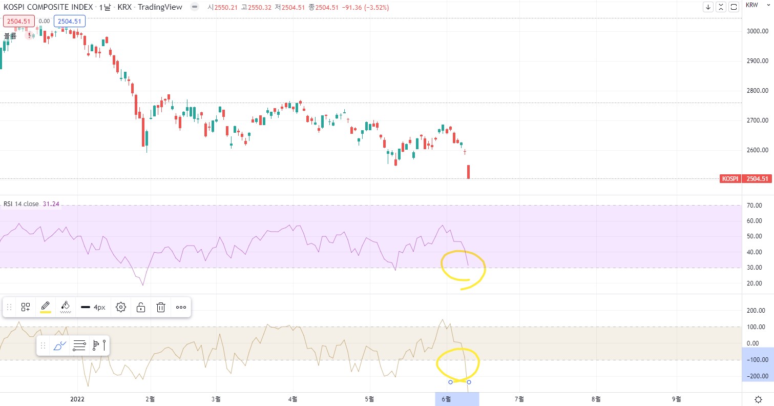Open more options for the drawing
Viewport: 774px width, 406px height.
click(181, 307)
